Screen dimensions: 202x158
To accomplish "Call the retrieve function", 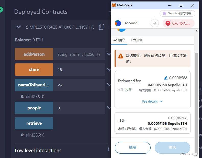I will click(x=34, y=123).
